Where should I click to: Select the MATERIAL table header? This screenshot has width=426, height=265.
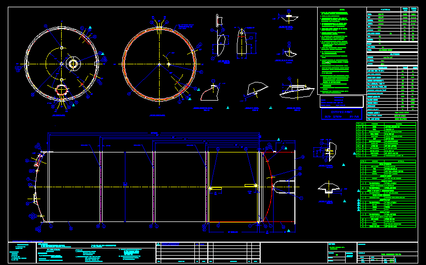click(x=386, y=9)
